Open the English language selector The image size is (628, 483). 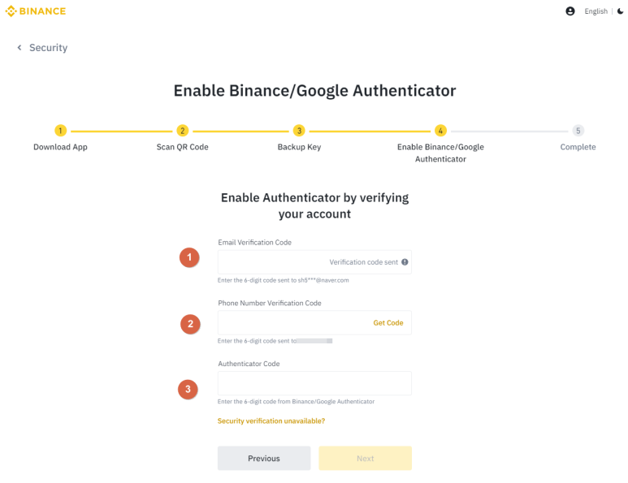[x=596, y=11]
